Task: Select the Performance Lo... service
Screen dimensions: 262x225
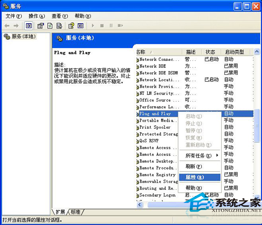Action: 195,107
